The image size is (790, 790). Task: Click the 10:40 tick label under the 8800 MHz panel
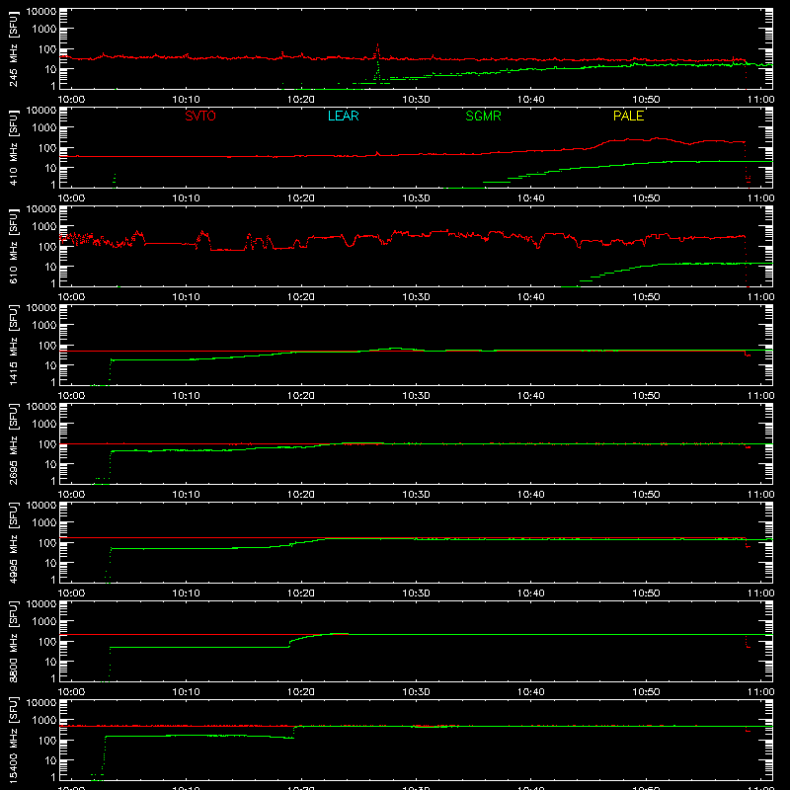[531, 692]
